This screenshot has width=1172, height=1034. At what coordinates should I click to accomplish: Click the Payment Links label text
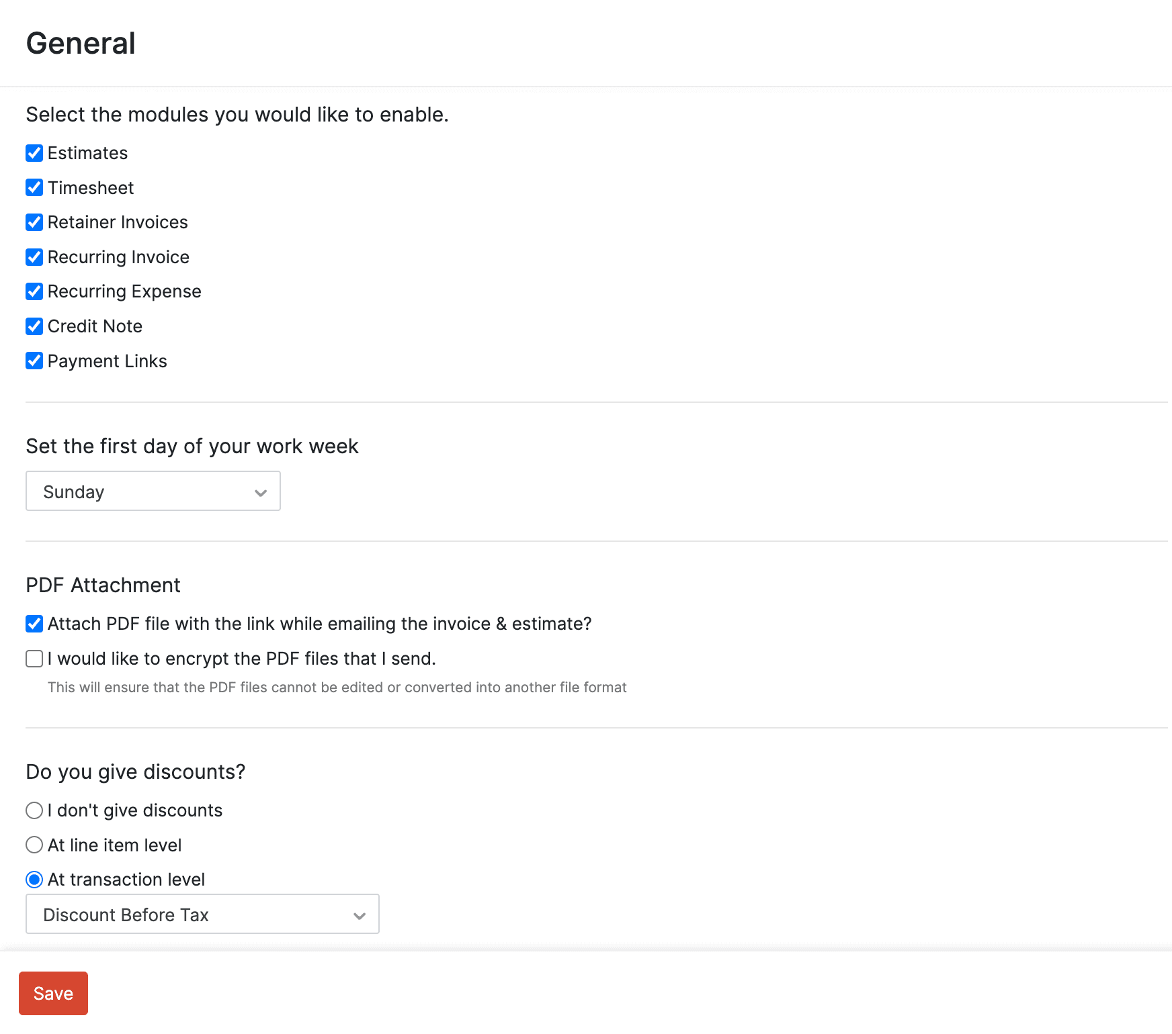pos(108,361)
